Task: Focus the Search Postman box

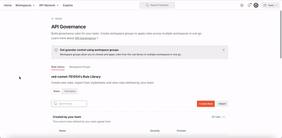Action: point(157,5)
